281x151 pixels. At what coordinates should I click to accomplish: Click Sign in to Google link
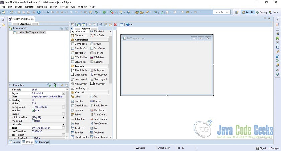click(x=268, y=148)
